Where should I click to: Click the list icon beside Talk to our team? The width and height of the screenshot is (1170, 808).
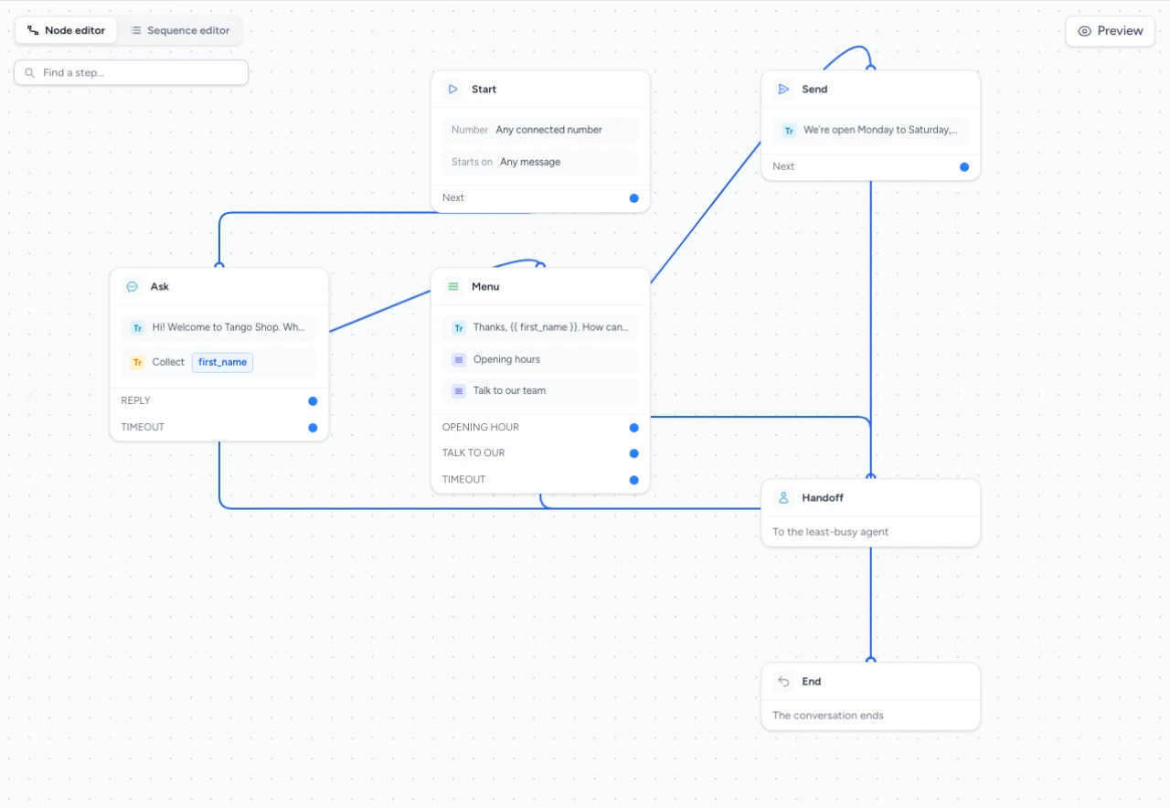459,391
